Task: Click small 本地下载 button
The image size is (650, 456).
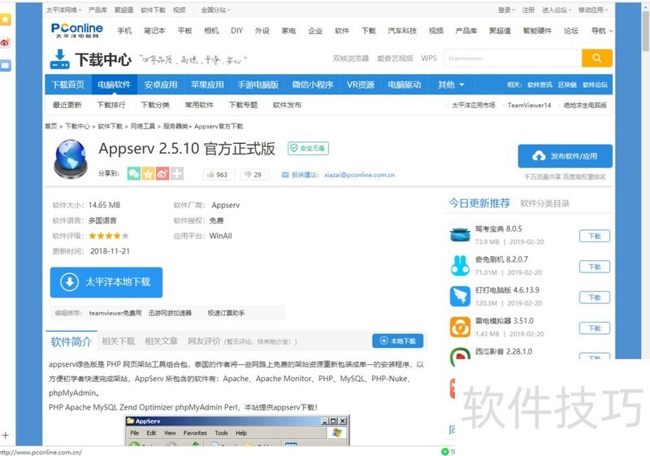Action: point(398,341)
